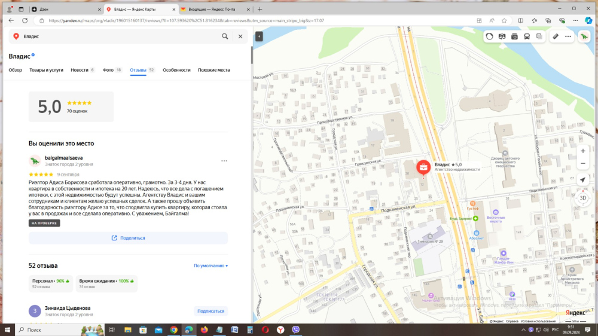
Task: Open Edge settings and more menu
Action: (x=575, y=20)
